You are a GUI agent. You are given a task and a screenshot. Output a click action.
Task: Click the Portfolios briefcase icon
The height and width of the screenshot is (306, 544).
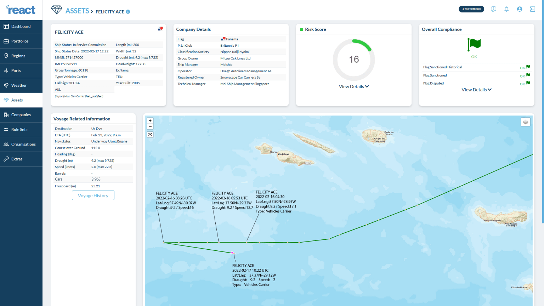(x=6, y=41)
